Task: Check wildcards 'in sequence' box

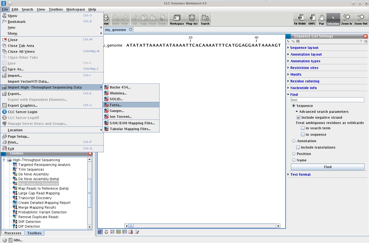Action: click(x=303, y=135)
